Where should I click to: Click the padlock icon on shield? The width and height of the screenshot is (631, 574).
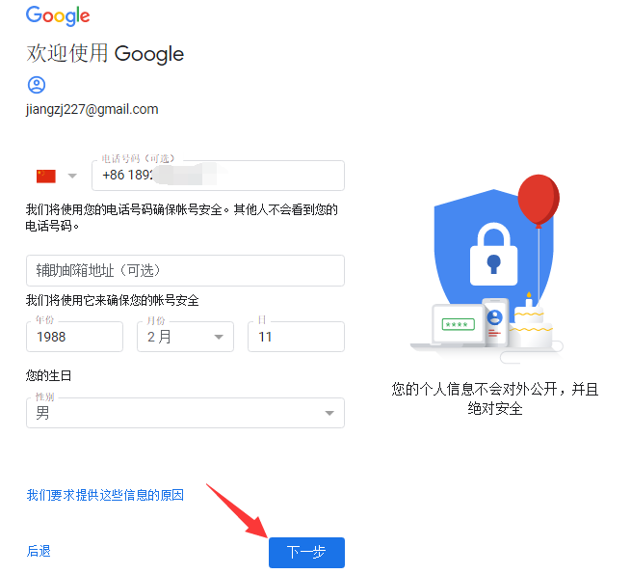494,255
